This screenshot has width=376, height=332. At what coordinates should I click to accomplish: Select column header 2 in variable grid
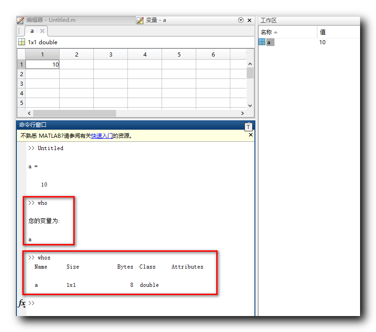point(76,55)
